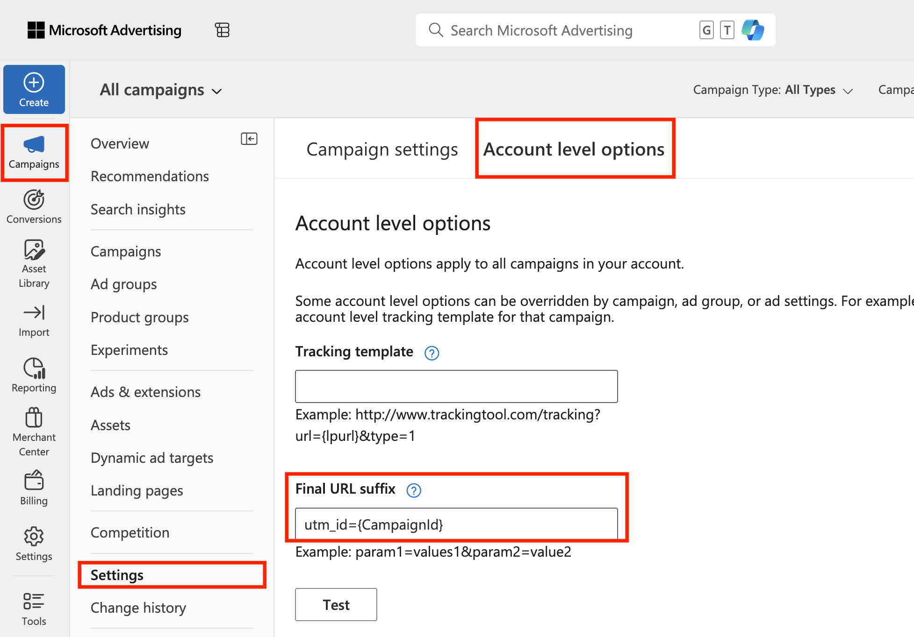Switch to the Campaign settings tab
914x637 pixels.
point(382,149)
